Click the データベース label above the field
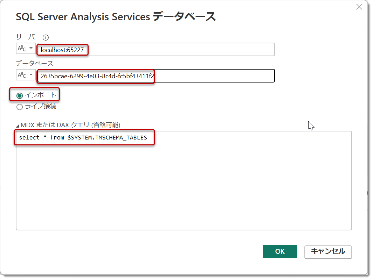The height and width of the screenshot is (280, 373). [x=35, y=63]
